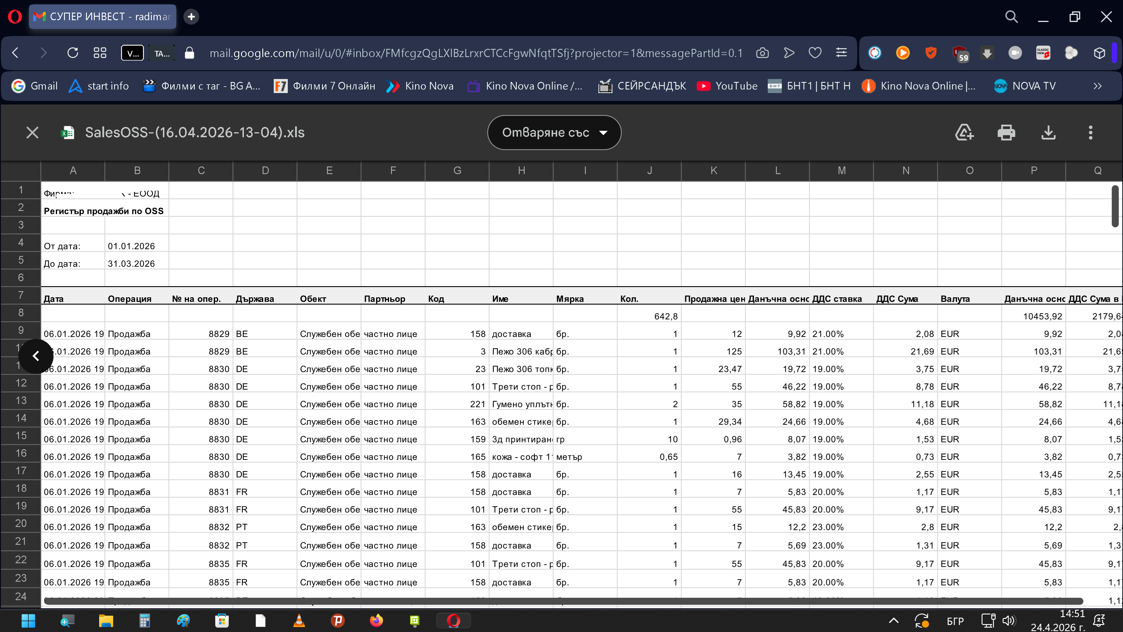Open the start info bookmark
Image resolution: width=1123 pixels, height=632 pixels.
click(99, 86)
